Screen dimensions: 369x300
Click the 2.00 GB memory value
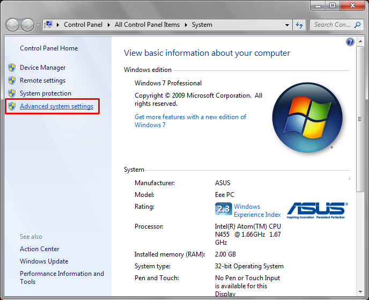225,254
